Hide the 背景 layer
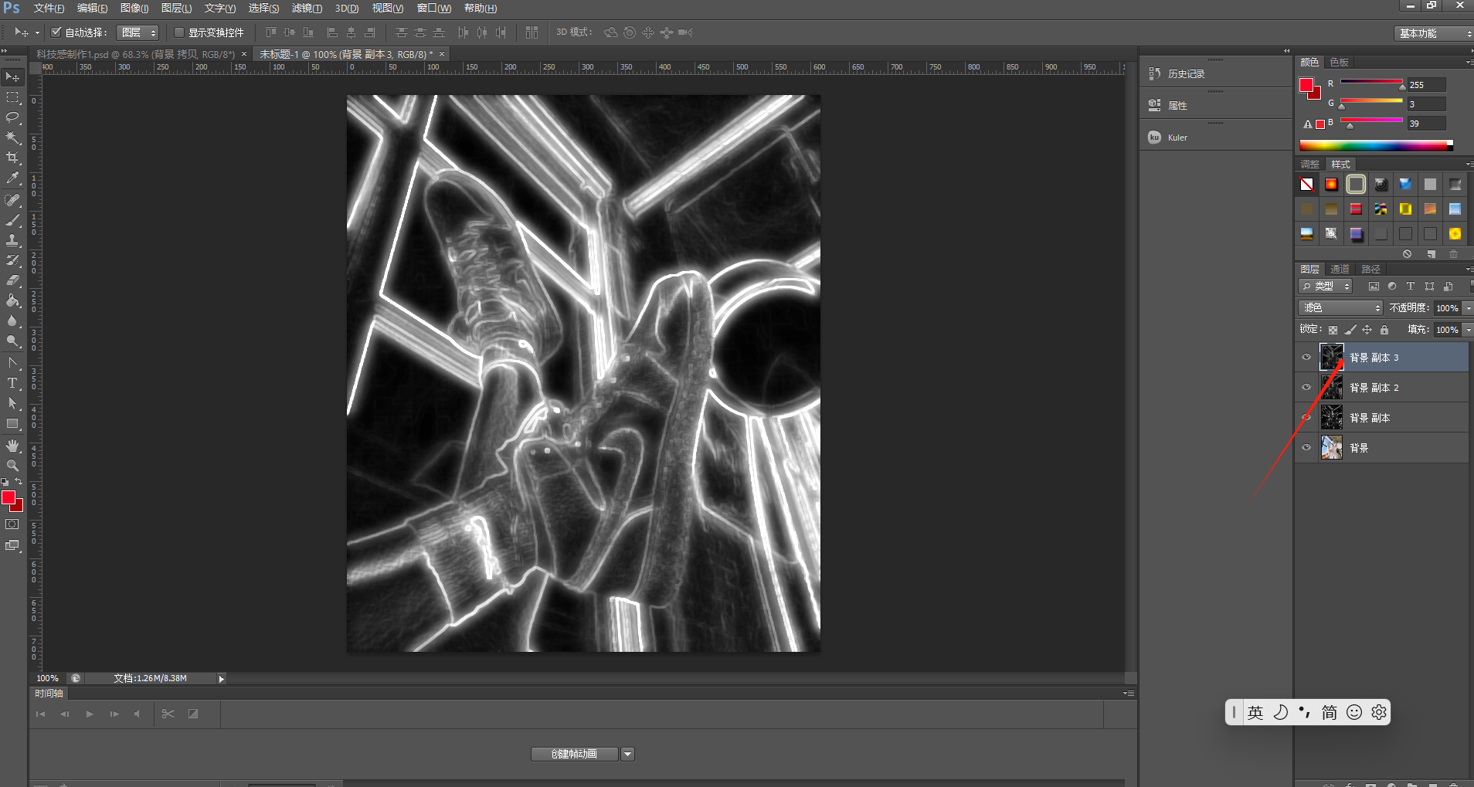 (1306, 447)
